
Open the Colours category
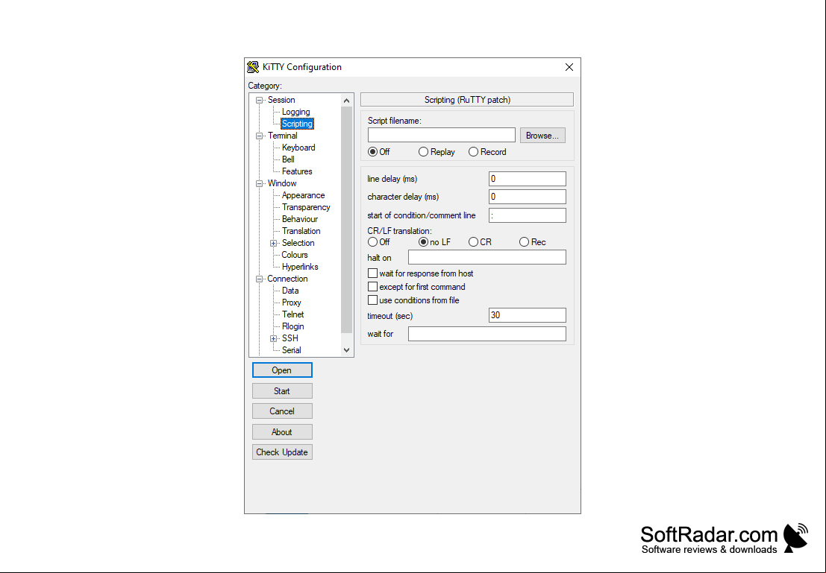[x=295, y=255]
